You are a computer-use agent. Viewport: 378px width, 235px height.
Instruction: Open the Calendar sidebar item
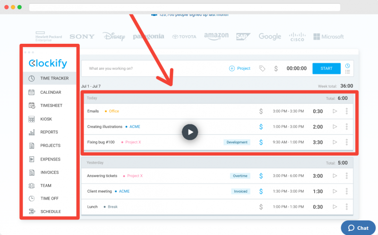50,92
